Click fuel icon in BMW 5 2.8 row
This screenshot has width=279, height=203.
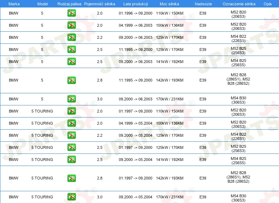click(71, 80)
